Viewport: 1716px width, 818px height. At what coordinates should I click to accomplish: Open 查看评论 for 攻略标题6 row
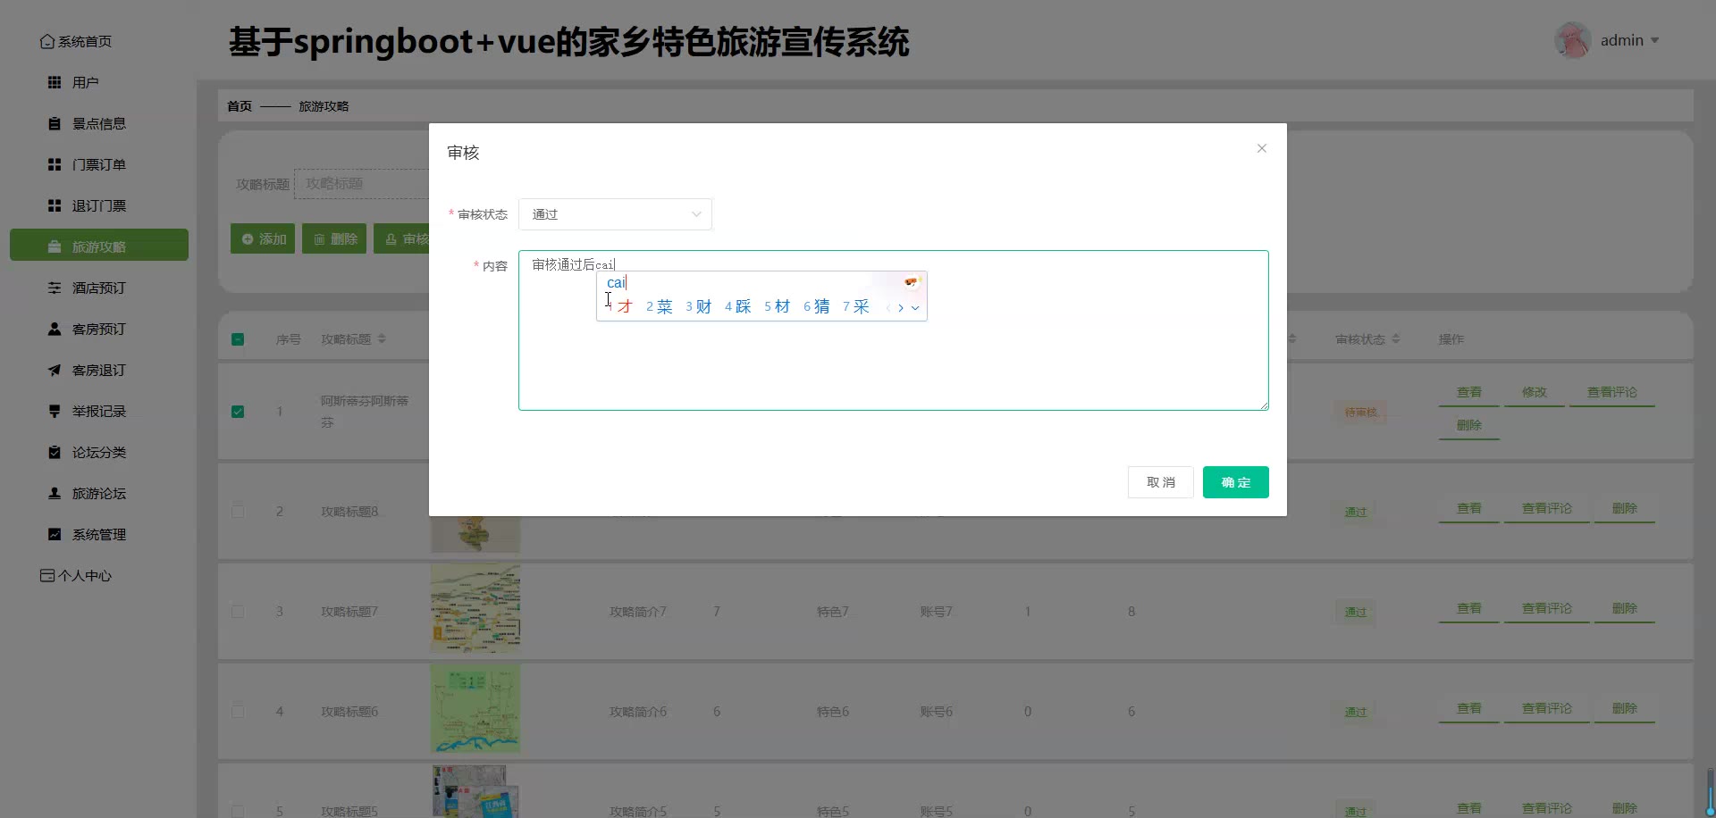[1547, 709]
